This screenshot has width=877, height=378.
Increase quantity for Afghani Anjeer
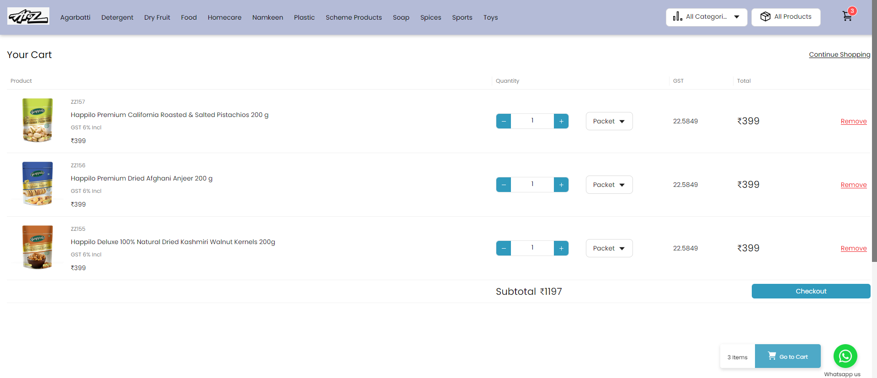(561, 185)
